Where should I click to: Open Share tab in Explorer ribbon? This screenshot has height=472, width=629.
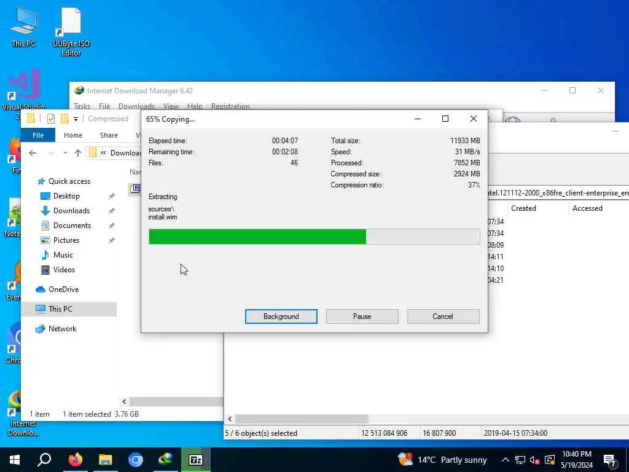[x=109, y=135]
